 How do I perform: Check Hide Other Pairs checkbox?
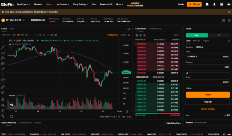pyautogui.click(x=166, y=123)
